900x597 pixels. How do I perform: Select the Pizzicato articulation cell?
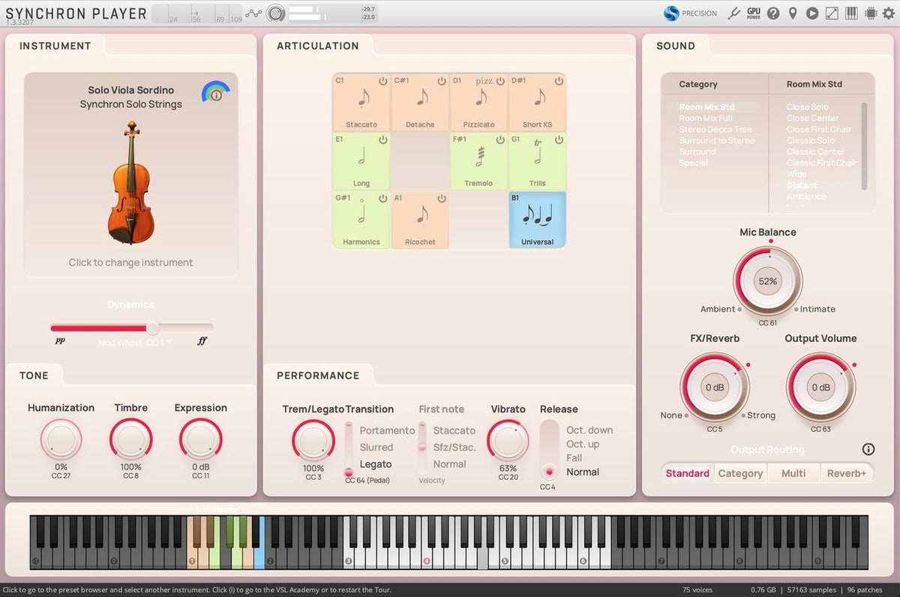[x=478, y=102]
